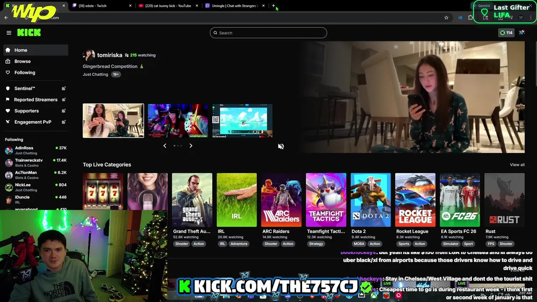Image resolution: width=537 pixels, height=302 pixels.
Task: Select the colorful gamer stream thumbnail in carousel
Action: pyautogui.click(x=178, y=121)
